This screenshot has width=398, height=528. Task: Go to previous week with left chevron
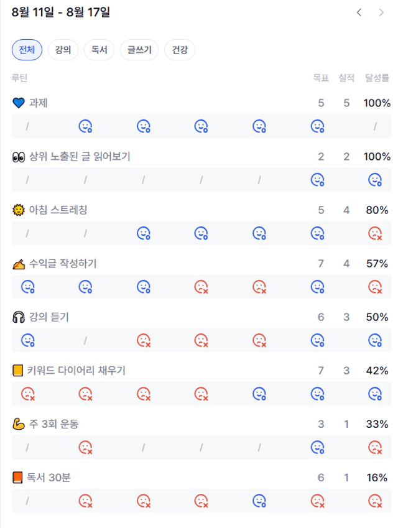coord(359,12)
